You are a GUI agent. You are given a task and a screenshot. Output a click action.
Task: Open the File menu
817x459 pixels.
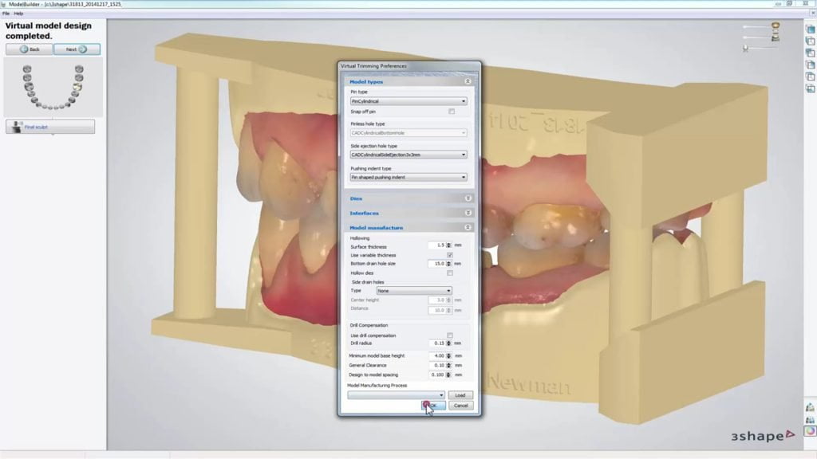6,14
